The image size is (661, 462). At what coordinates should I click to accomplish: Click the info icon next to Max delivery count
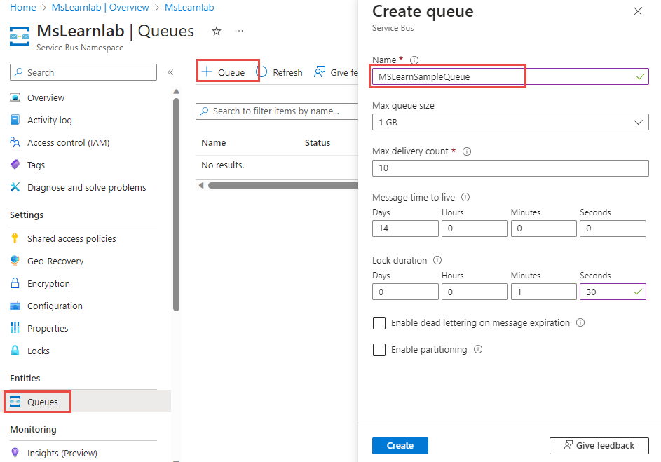tap(467, 151)
